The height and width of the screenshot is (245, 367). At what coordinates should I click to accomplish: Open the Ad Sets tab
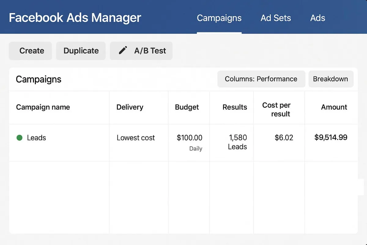point(276,18)
